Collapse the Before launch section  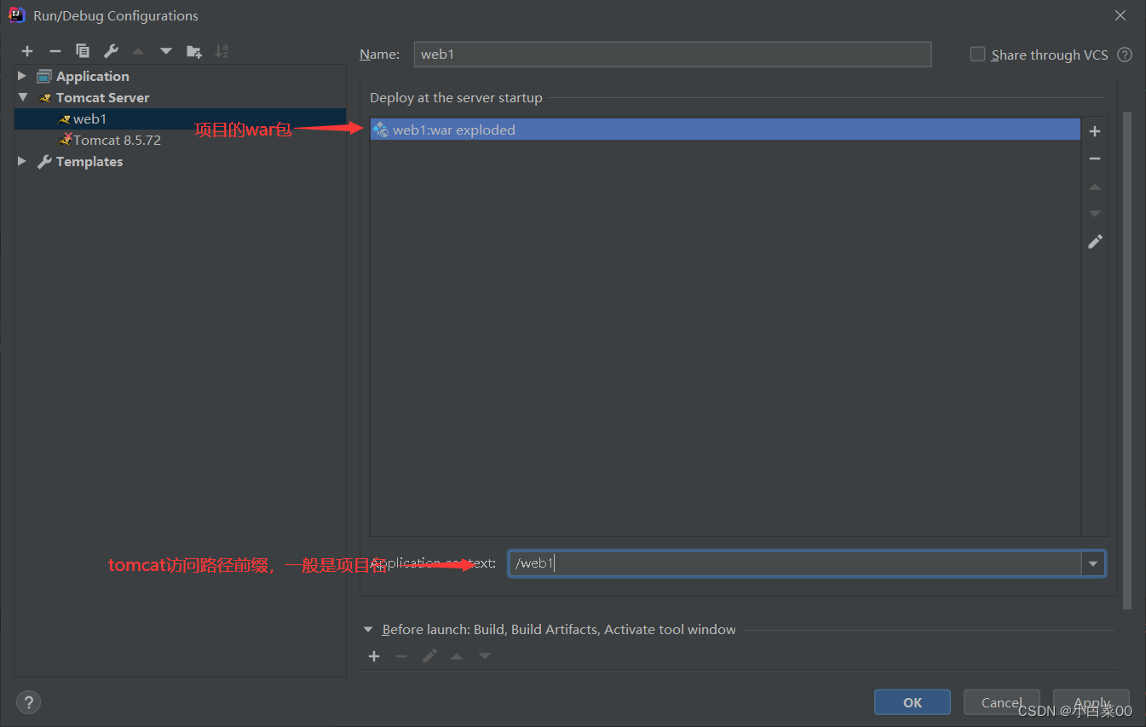point(369,629)
